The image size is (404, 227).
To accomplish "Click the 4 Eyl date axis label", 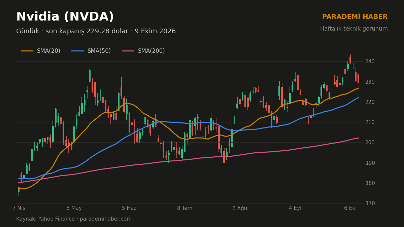I will (295, 208).
